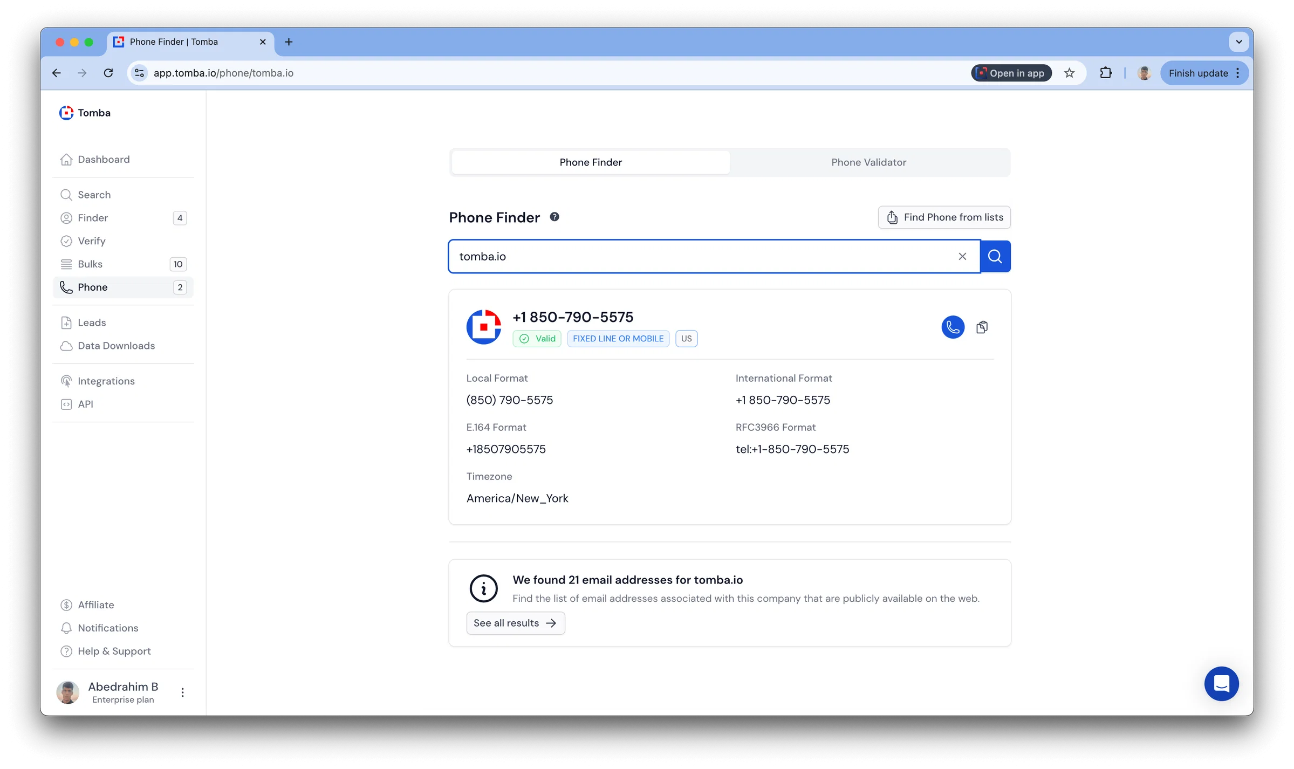
Task: Open Chrome profile avatar menu
Action: pyautogui.click(x=1144, y=73)
